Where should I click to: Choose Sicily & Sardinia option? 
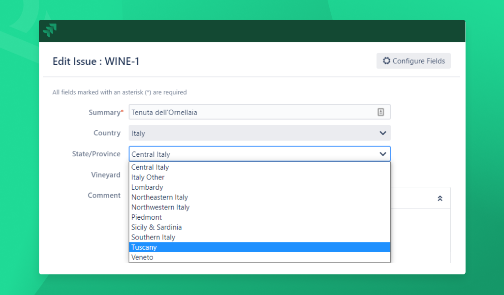click(x=259, y=227)
